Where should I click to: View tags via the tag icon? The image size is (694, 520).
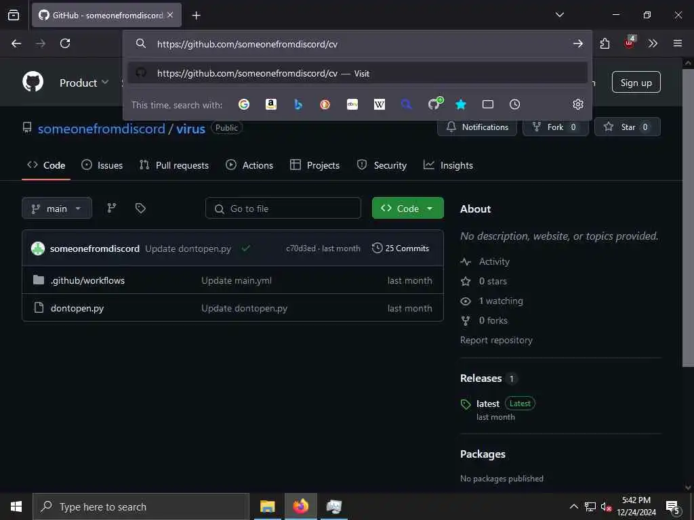[x=140, y=208]
